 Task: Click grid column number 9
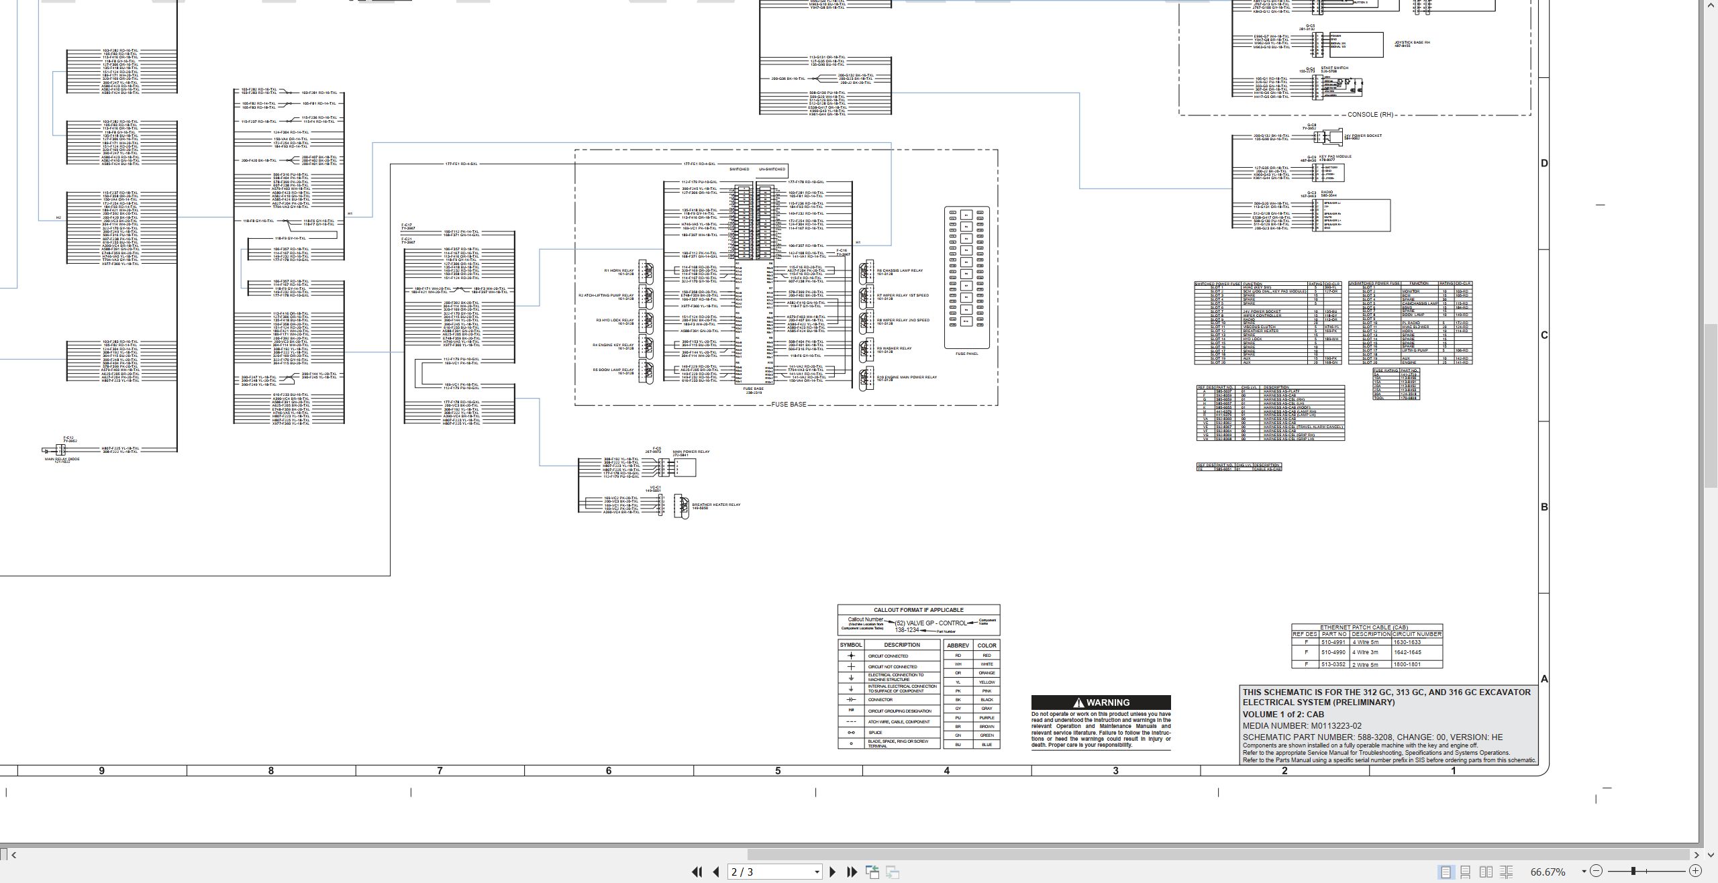(x=102, y=771)
